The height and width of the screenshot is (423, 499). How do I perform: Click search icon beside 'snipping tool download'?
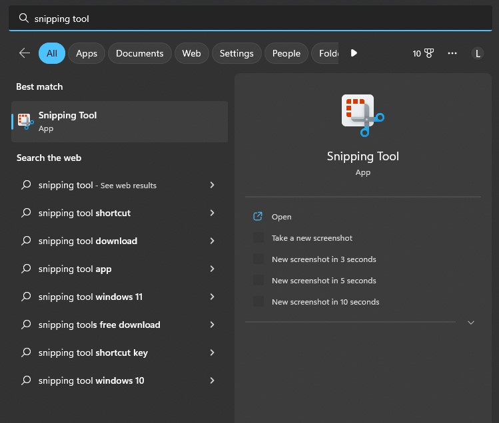tap(26, 241)
